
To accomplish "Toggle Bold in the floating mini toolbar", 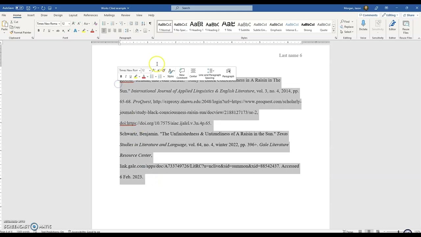I will [x=121, y=76].
